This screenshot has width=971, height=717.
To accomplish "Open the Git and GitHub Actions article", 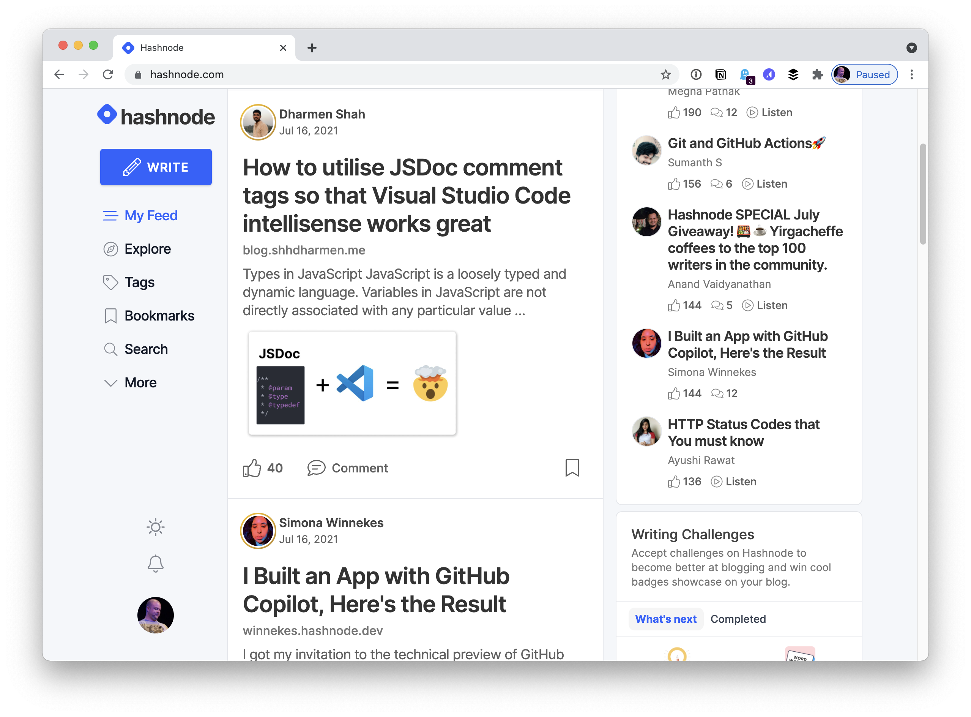I will coord(746,143).
